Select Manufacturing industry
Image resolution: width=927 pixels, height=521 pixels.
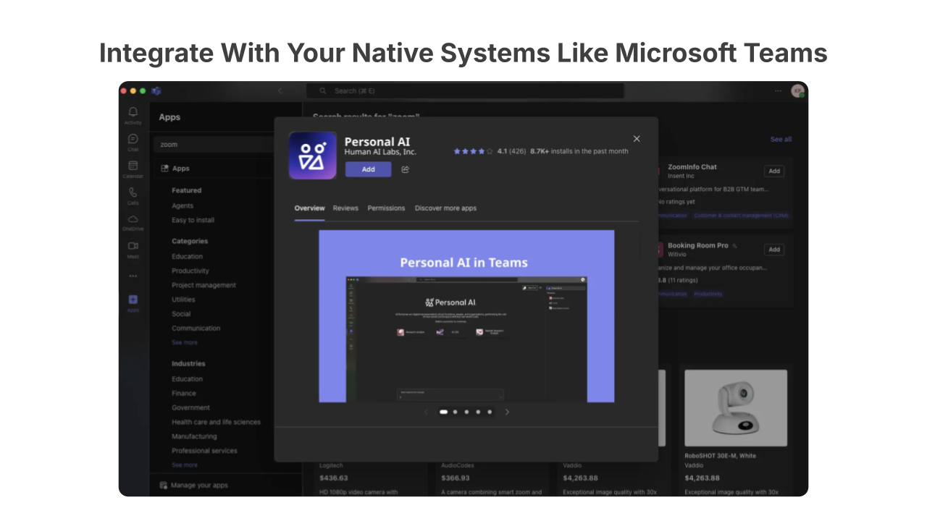[x=194, y=436]
